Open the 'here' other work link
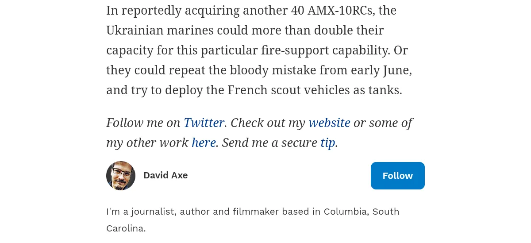Viewport: 531px width, 243px height. coord(204,143)
